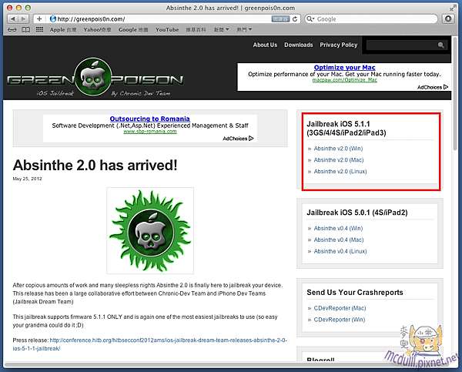This screenshot has height=372, width=462.
Task: Open the Privacy Policy page
Action: tap(339, 45)
